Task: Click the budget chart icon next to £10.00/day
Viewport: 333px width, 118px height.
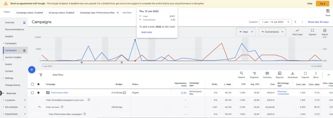Action: point(125,93)
